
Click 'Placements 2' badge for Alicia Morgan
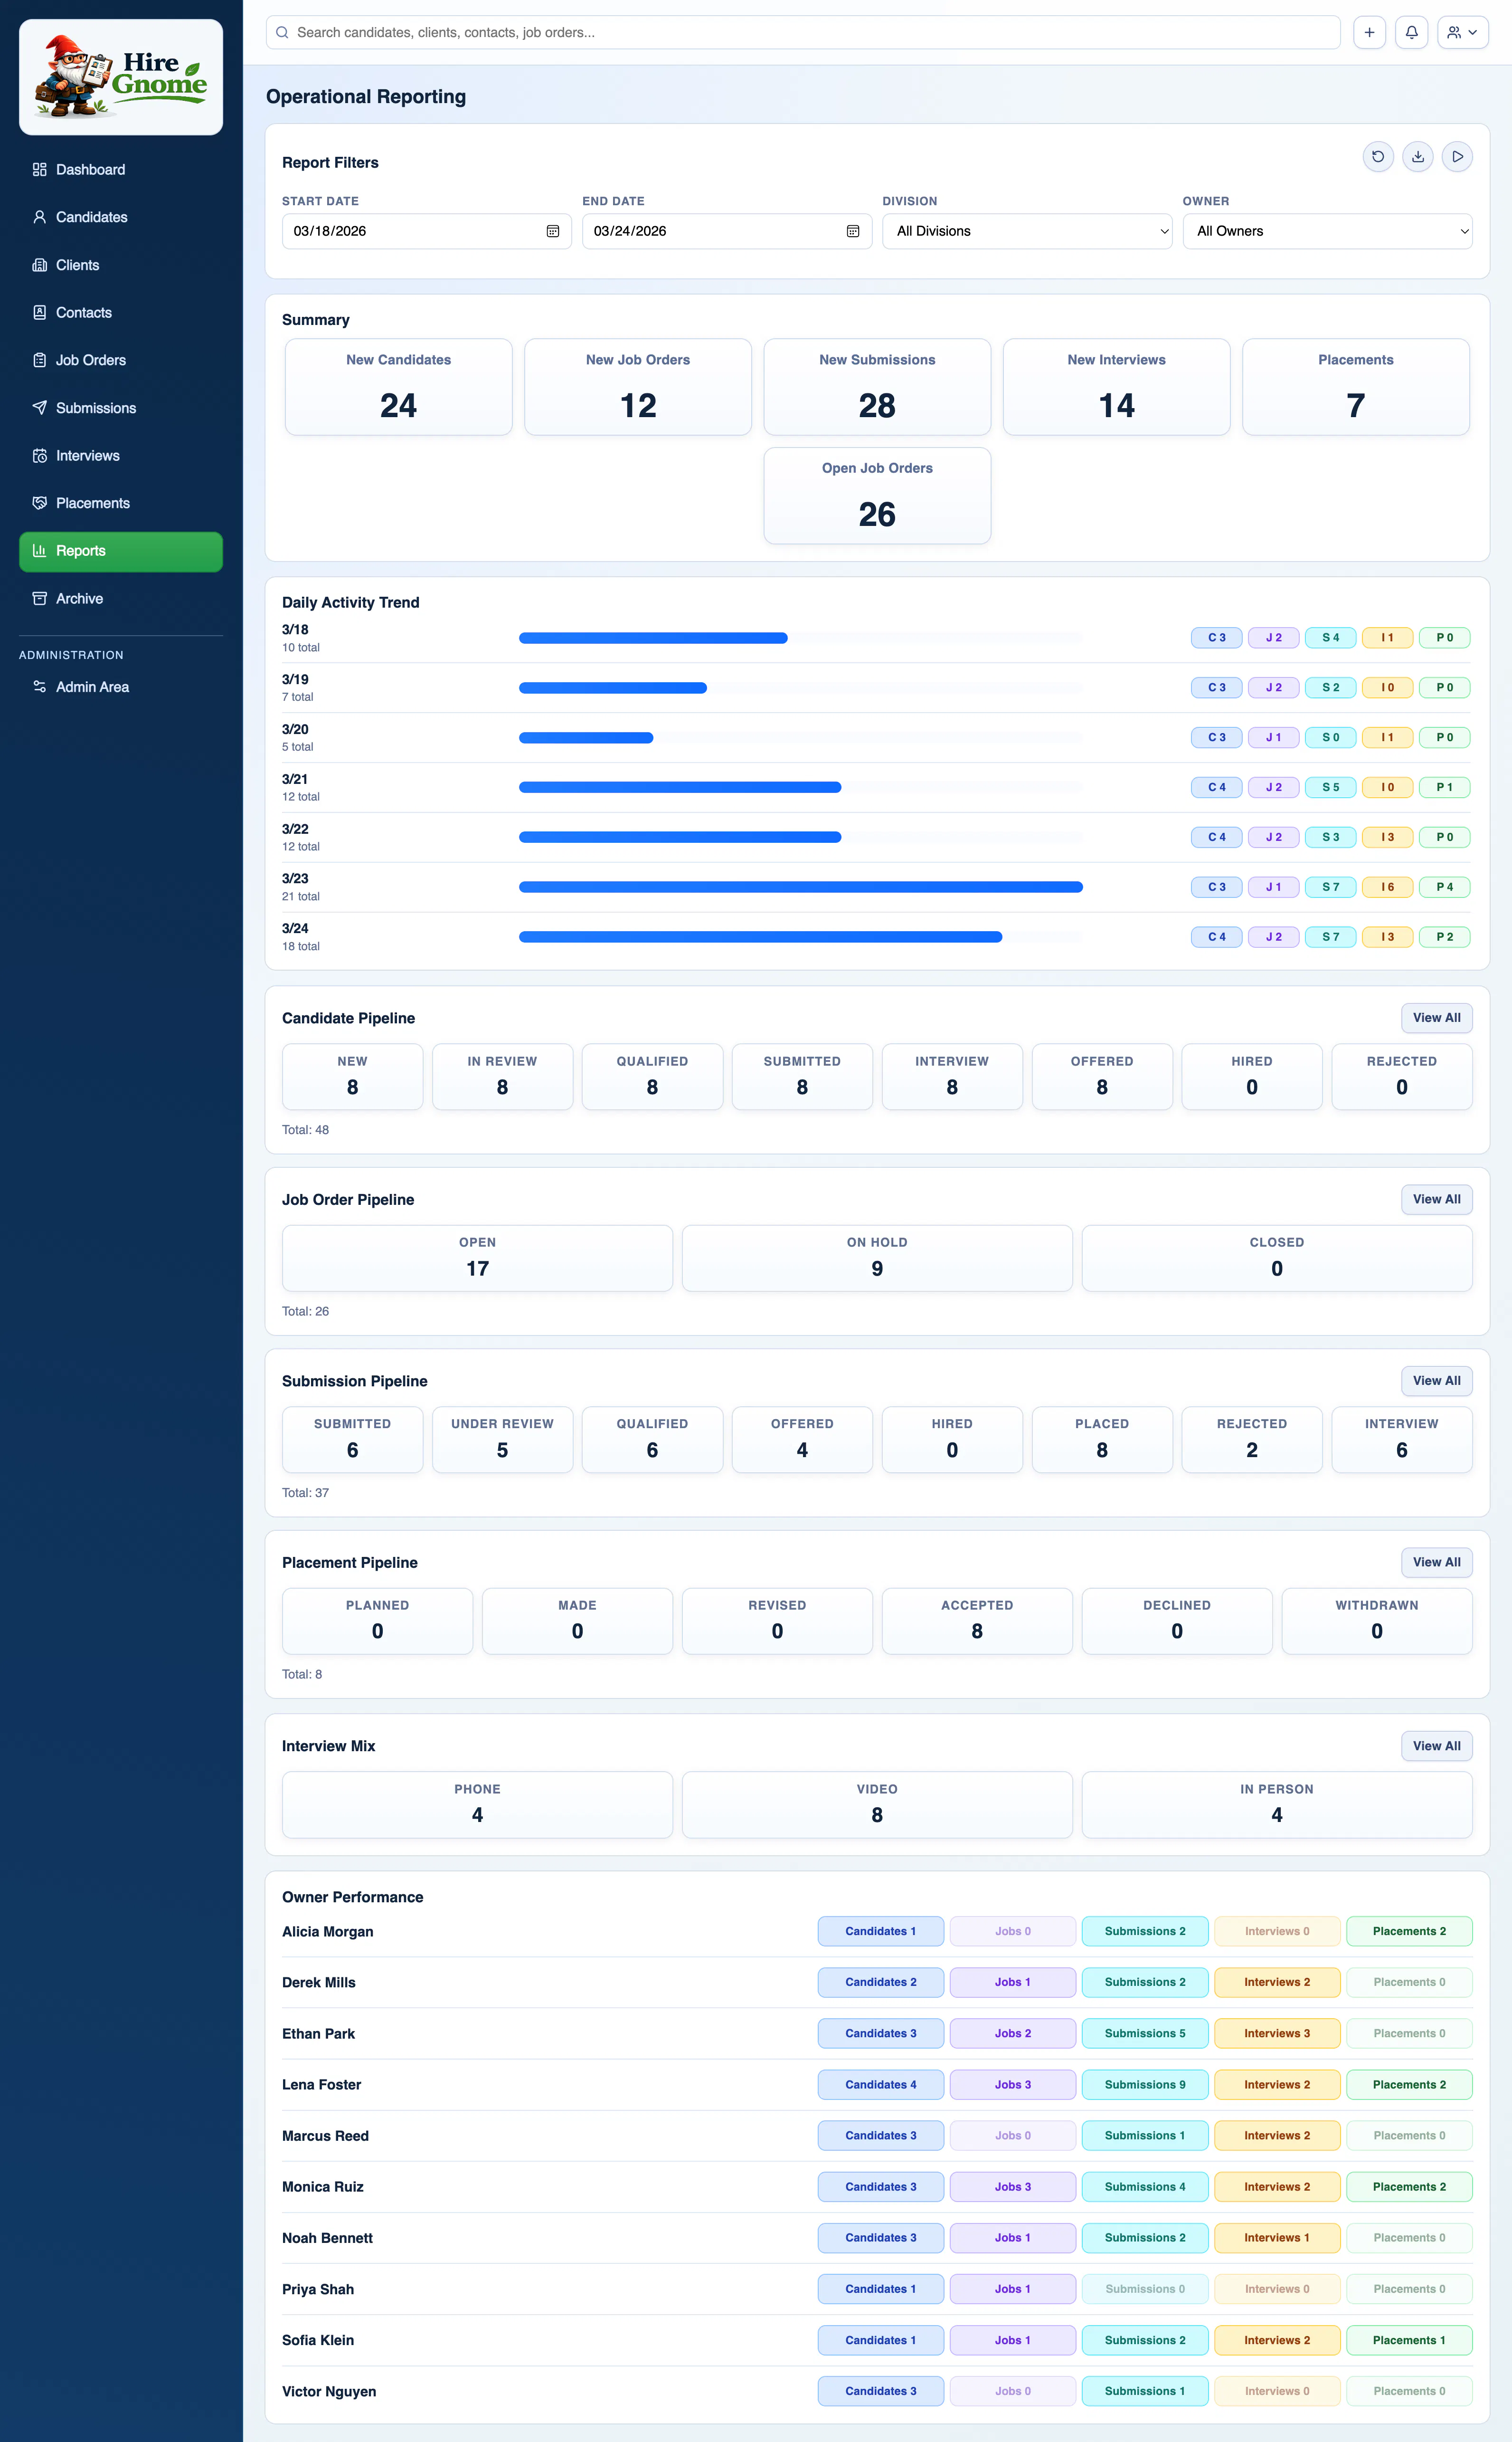(x=1409, y=1932)
